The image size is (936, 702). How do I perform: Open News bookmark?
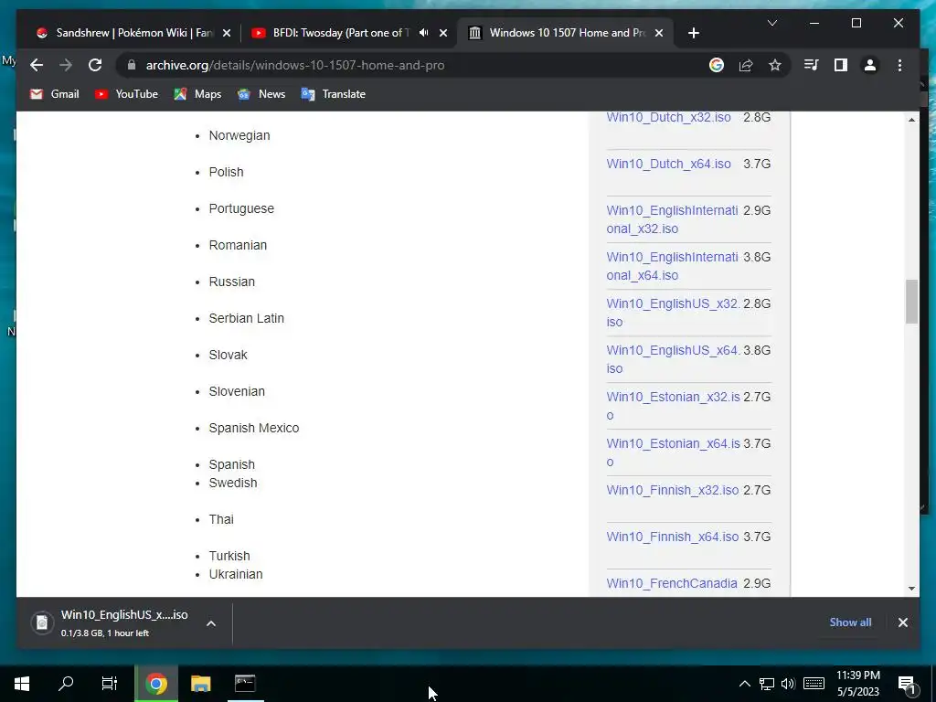(x=261, y=94)
